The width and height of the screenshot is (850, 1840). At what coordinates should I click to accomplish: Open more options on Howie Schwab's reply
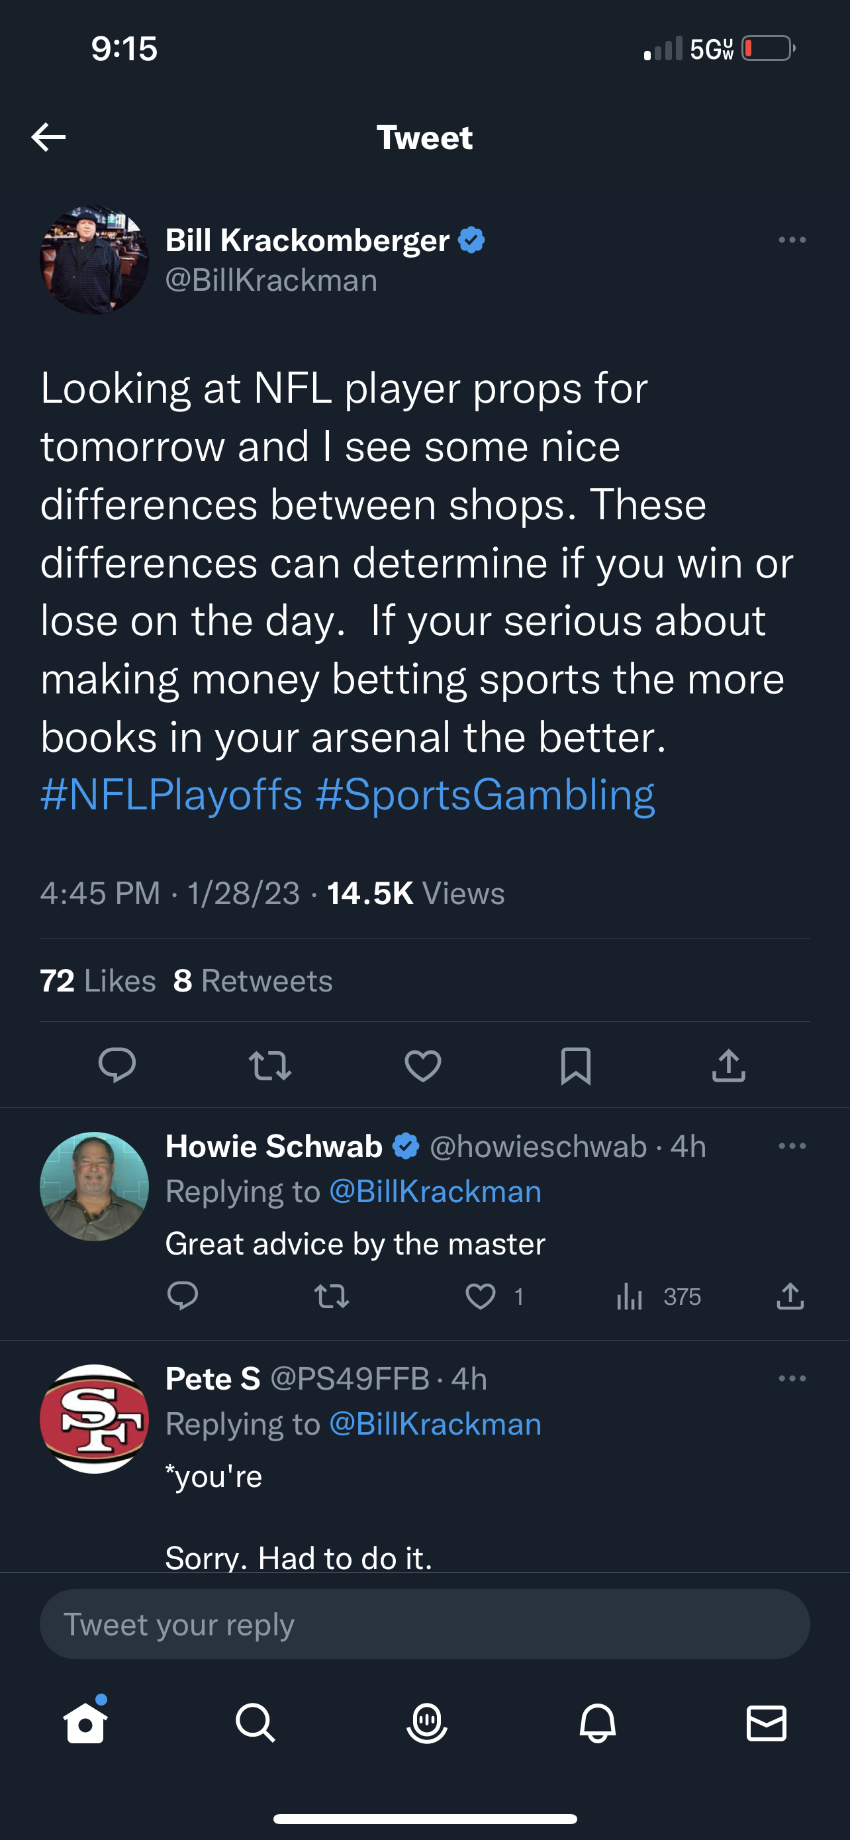tap(792, 1146)
